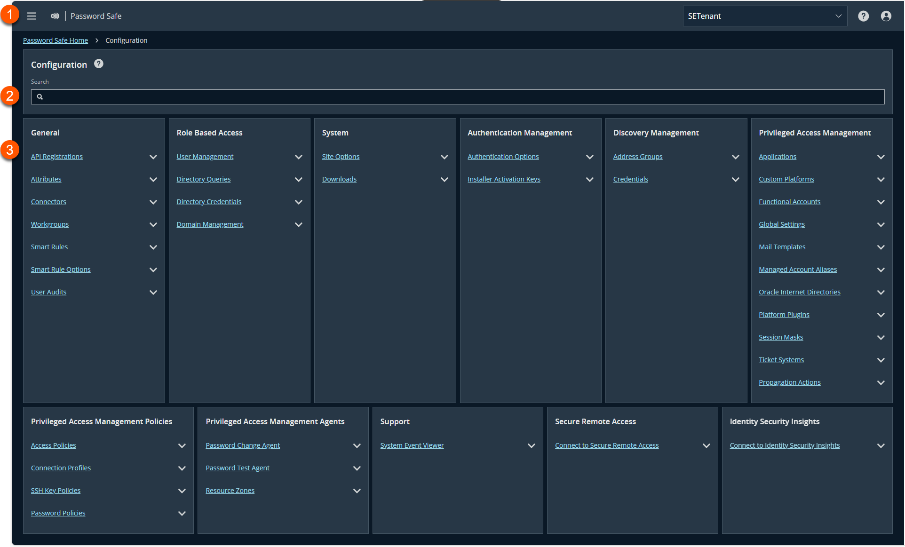Expand the Directory Credentials chevron
The image size is (905, 547).
click(x=298, y=202)
